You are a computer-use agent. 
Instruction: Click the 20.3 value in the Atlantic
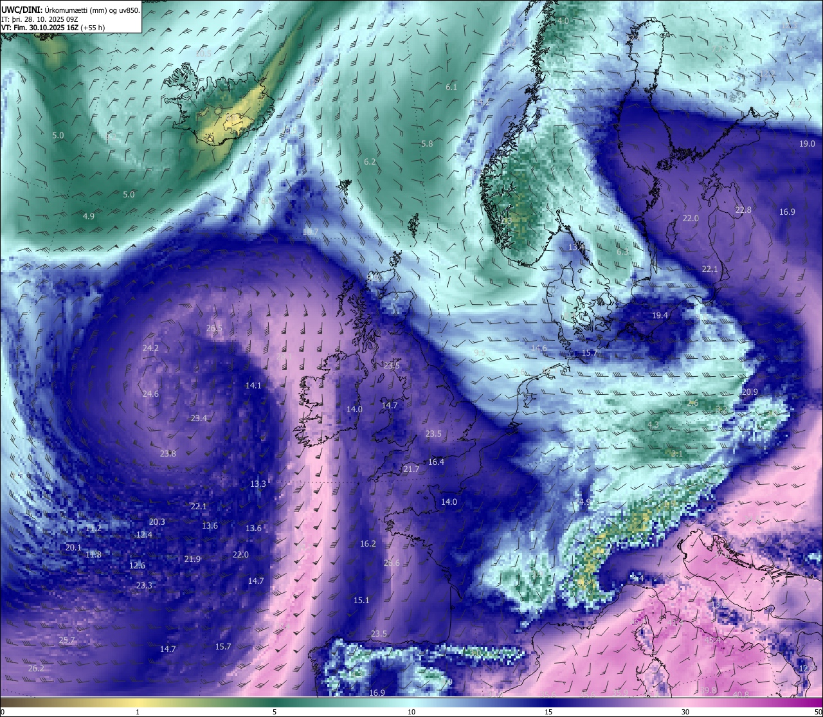(x=157, y=522)
